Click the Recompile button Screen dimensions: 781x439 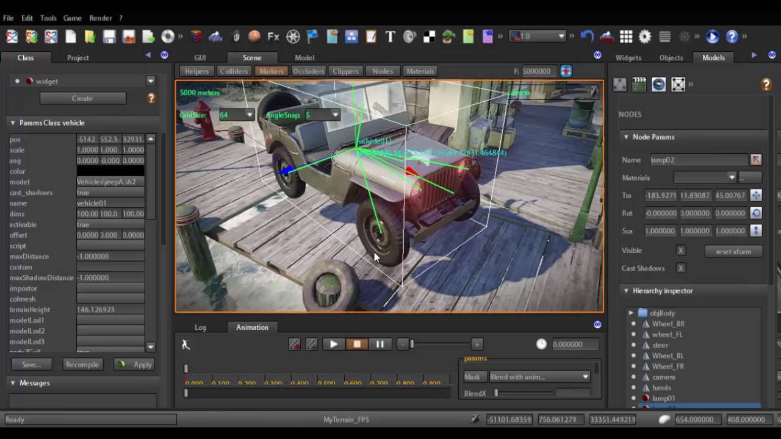[x=82, y=365]
